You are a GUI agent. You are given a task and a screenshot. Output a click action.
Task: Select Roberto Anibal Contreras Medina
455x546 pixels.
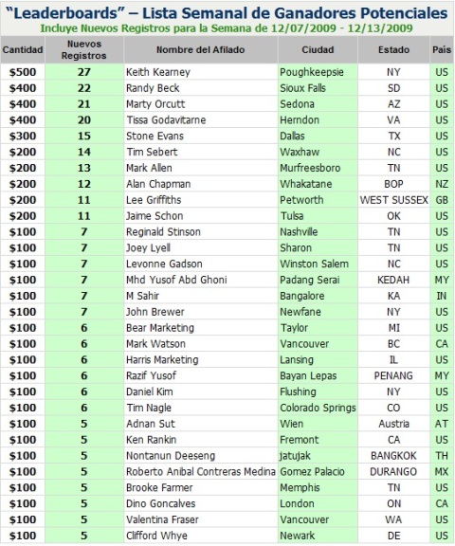(201, 471)
